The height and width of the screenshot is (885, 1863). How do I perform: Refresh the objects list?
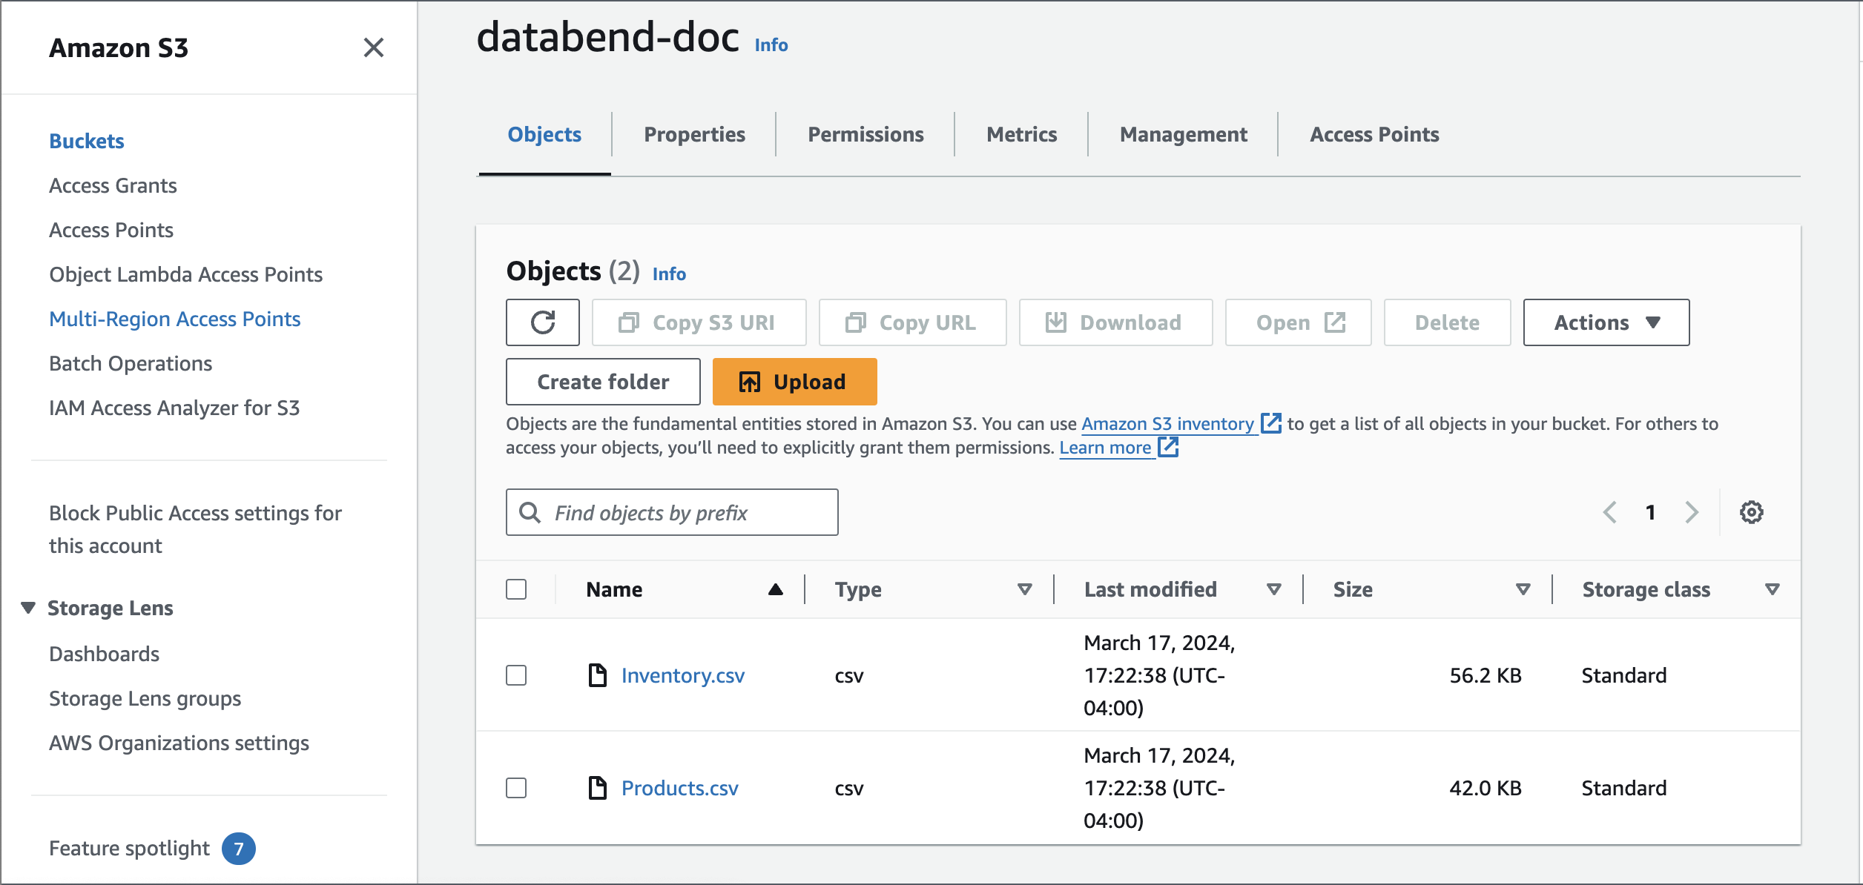[543, 322]
